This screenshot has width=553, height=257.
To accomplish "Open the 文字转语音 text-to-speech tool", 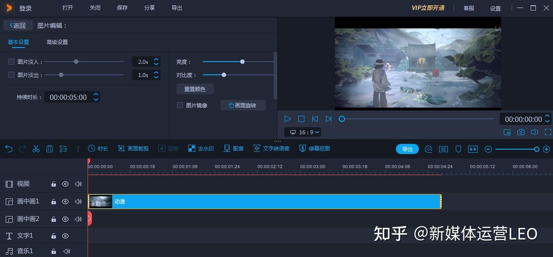I will click(271, 149).
